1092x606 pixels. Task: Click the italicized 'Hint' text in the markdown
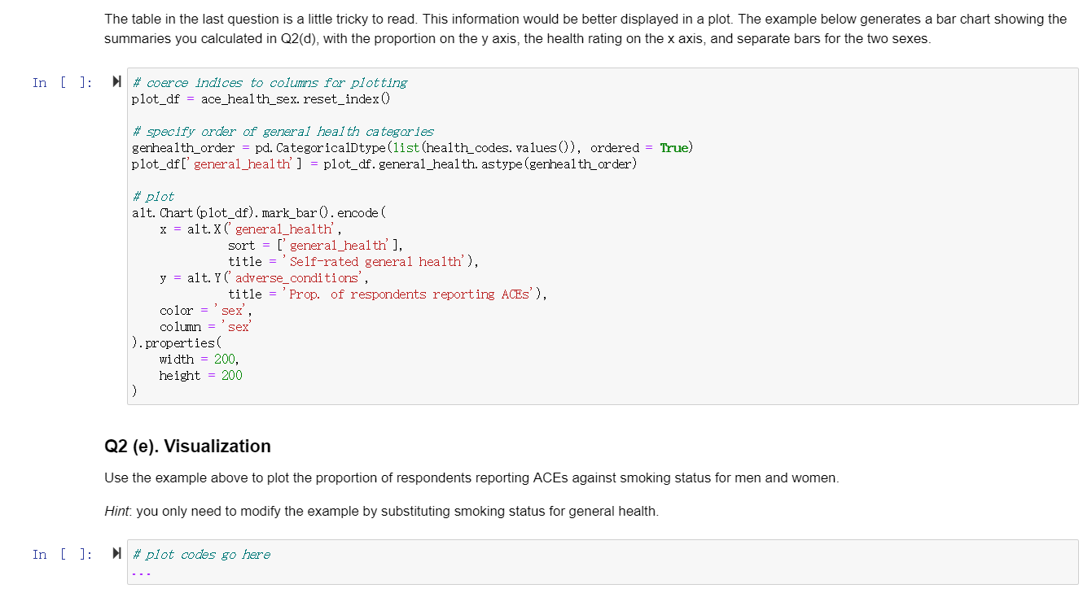tap(115, 511)
